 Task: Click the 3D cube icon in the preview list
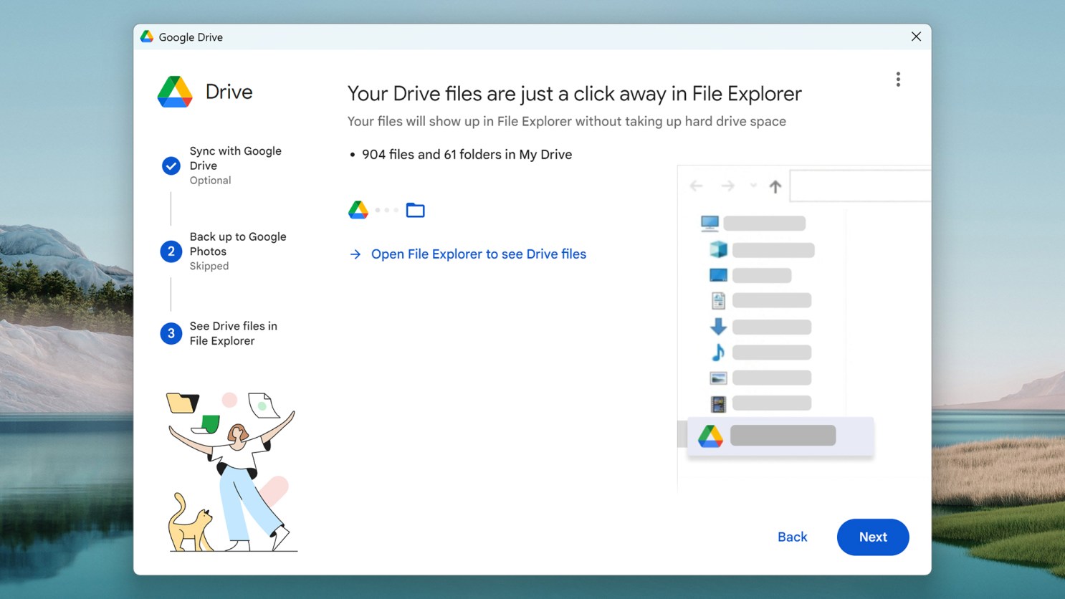tap(717, 249)
